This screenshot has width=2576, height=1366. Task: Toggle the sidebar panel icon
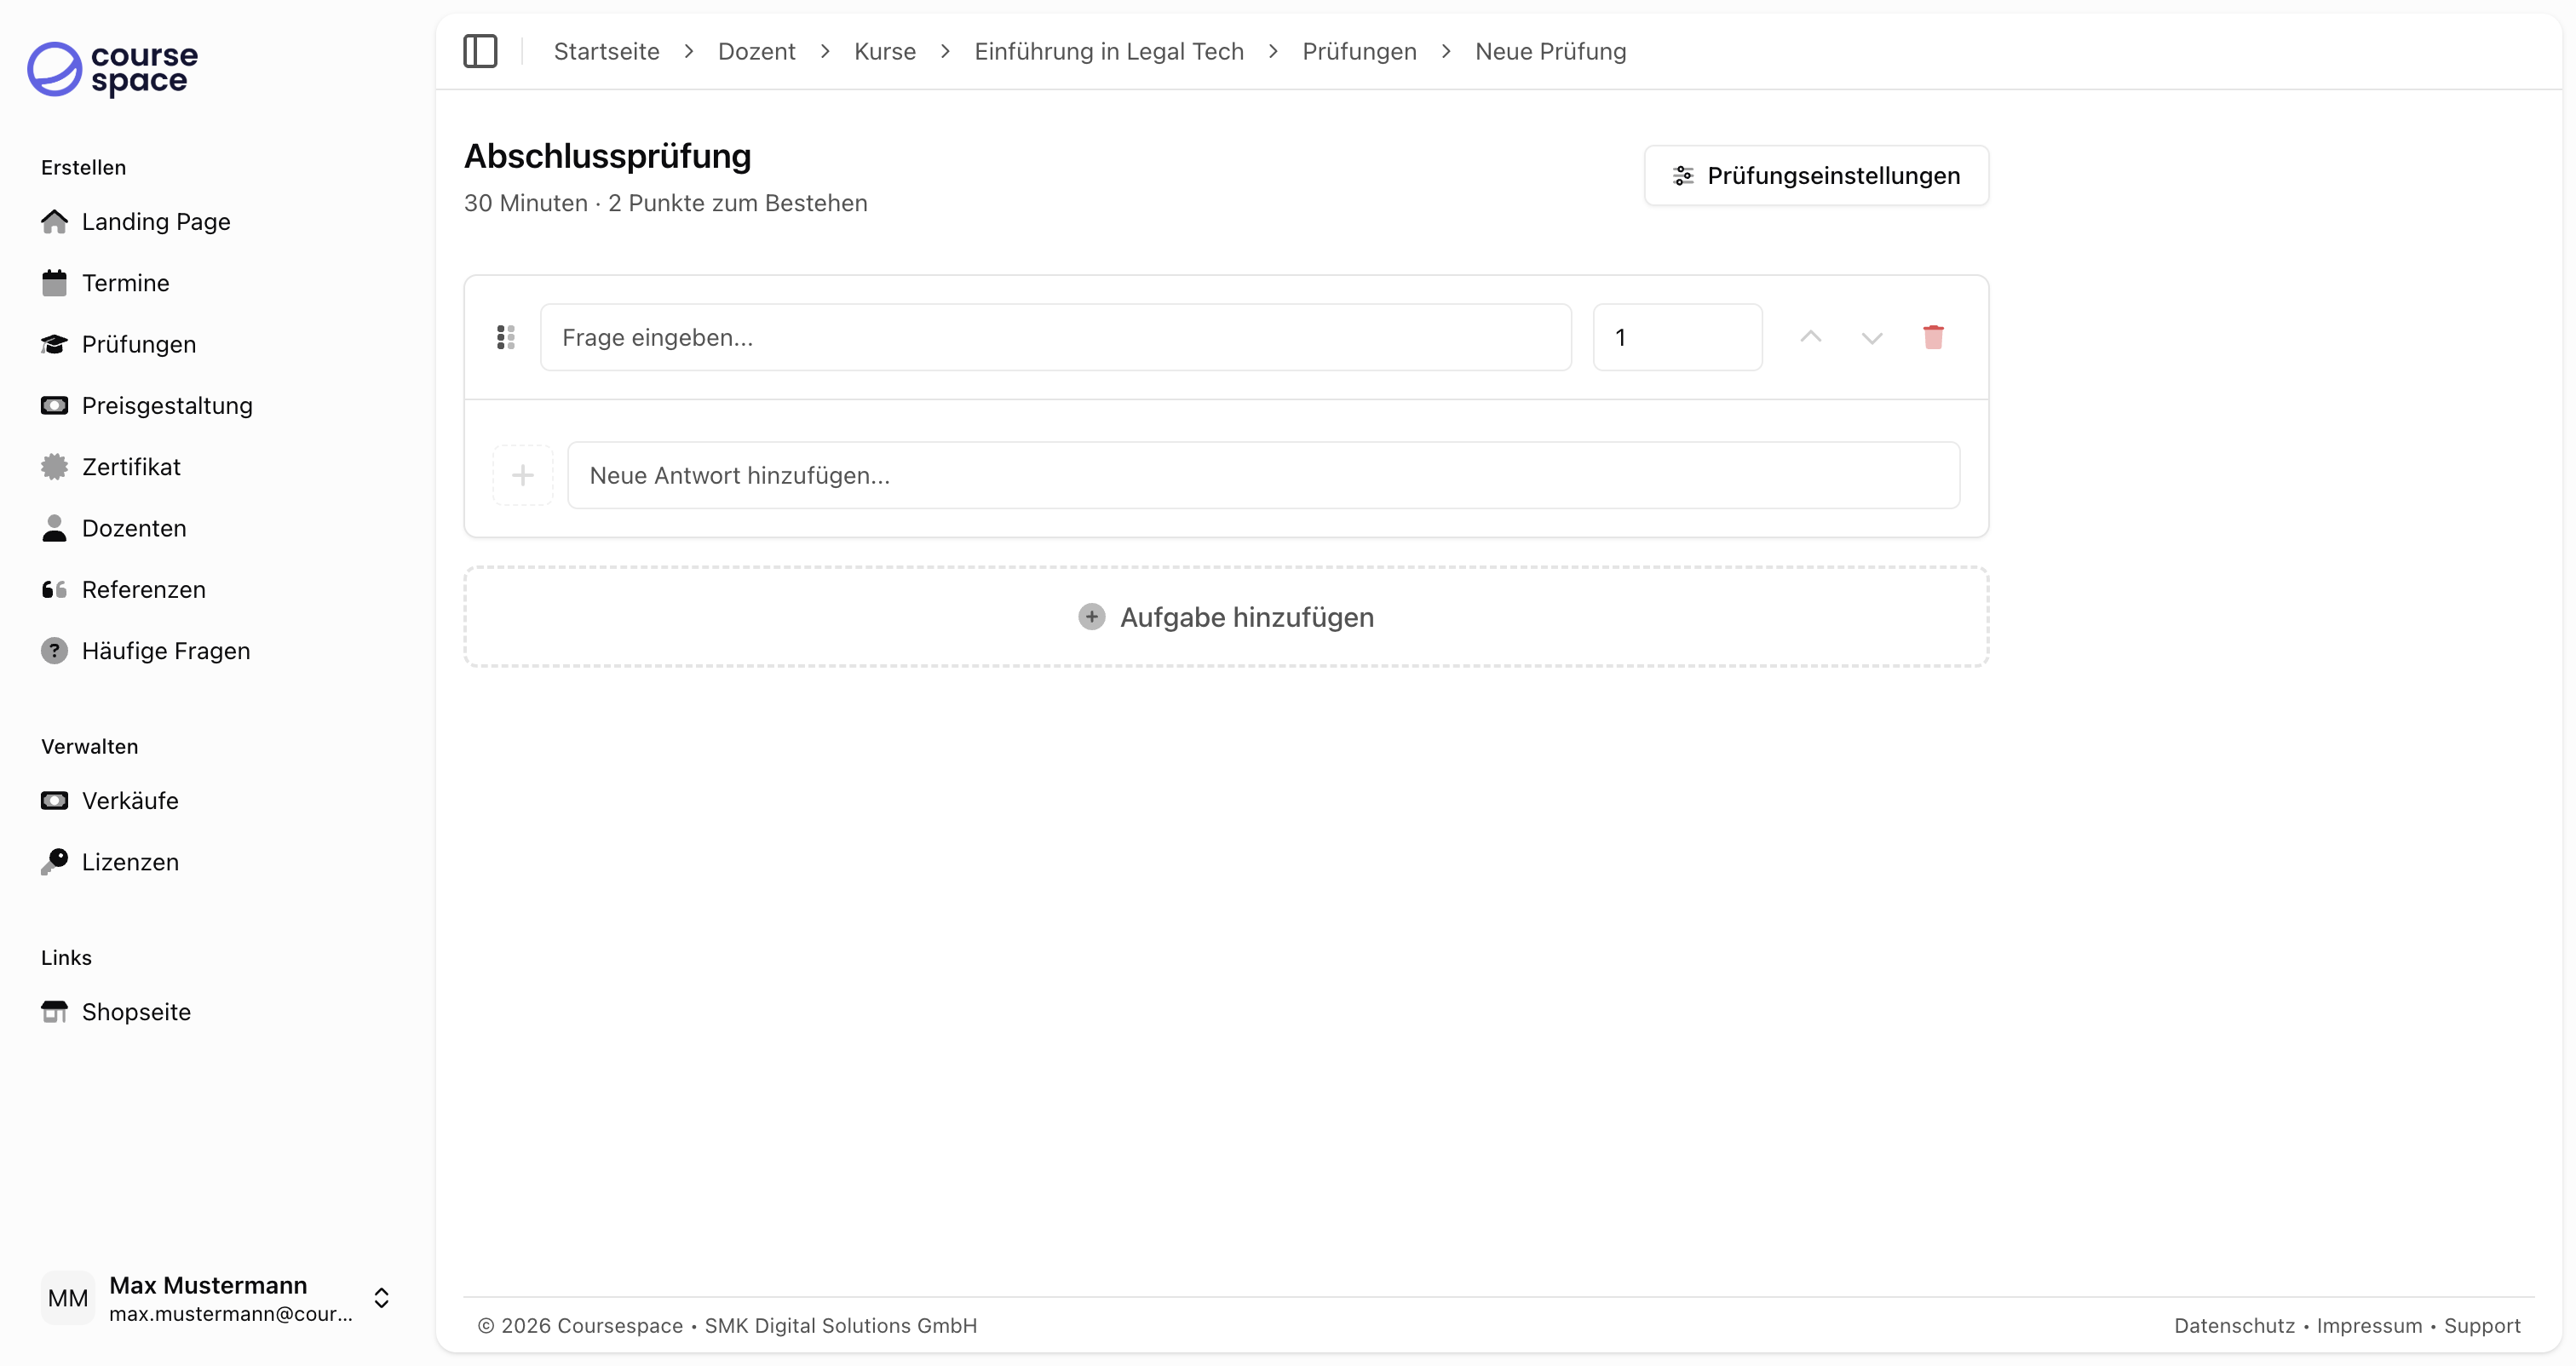point(480,51)
